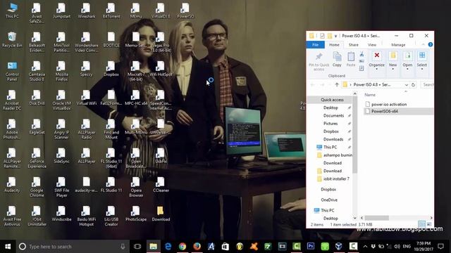Screen dimensions: 451x253
Task: Open VirtualBox cube icon in the taskbar
Action: pyautogui.click(x=339, y=246)
